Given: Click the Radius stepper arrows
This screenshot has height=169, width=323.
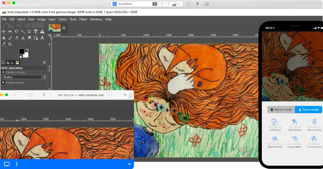Looking at the screenshot, I should (x=44, y=77).
